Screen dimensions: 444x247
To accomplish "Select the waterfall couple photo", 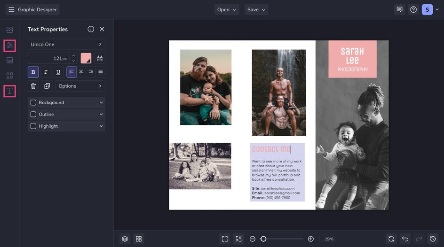I will (x=278, y=93).
